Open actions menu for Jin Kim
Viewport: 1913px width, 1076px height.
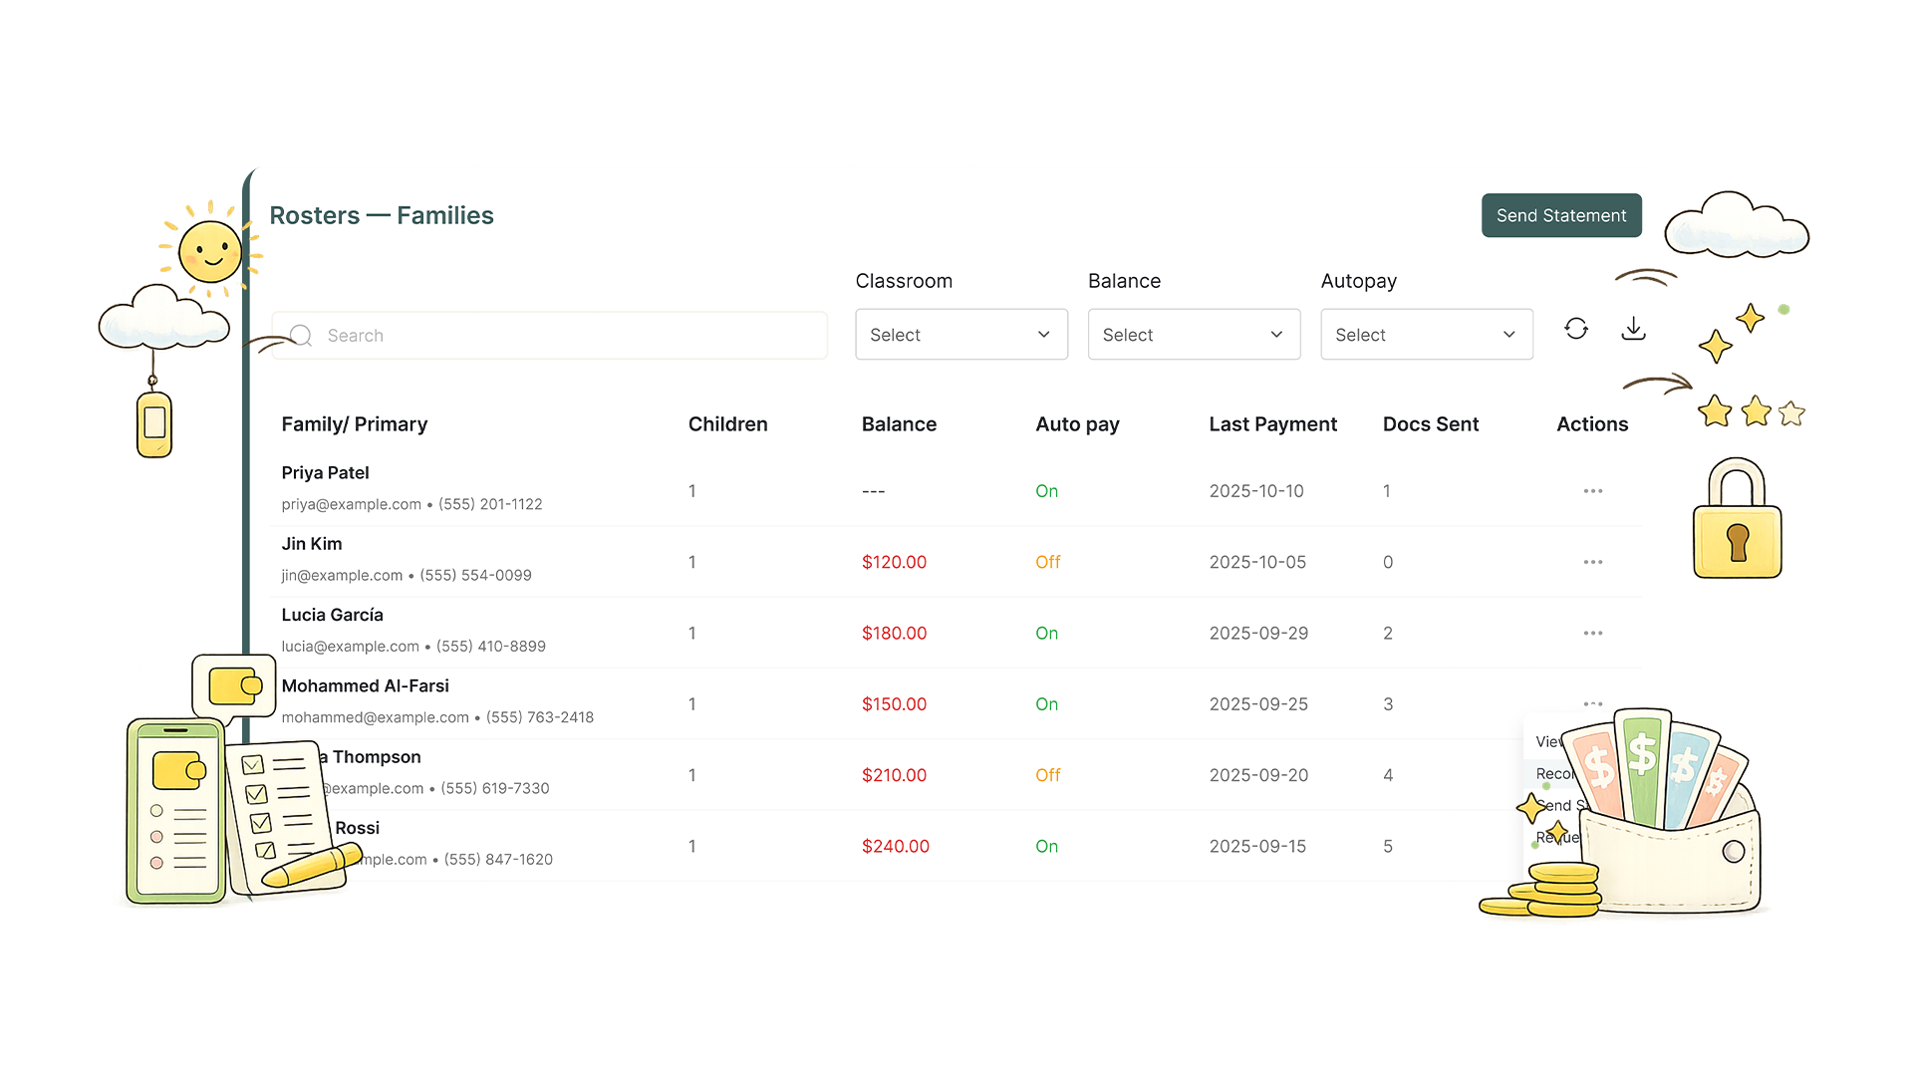tap(1592, 562)
